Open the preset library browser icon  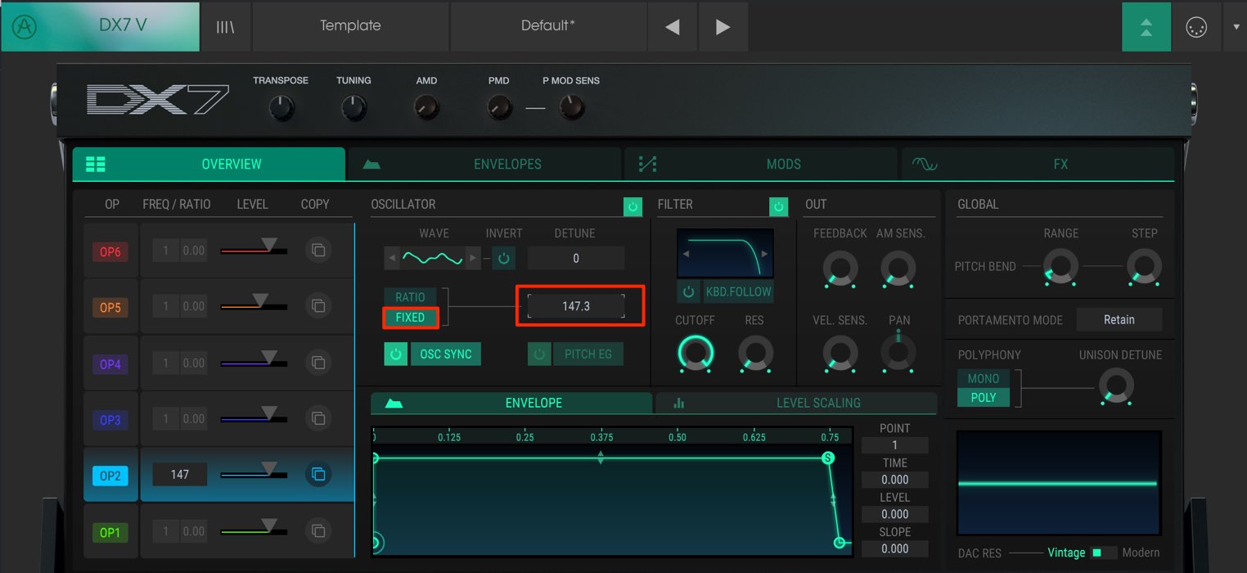226,26
